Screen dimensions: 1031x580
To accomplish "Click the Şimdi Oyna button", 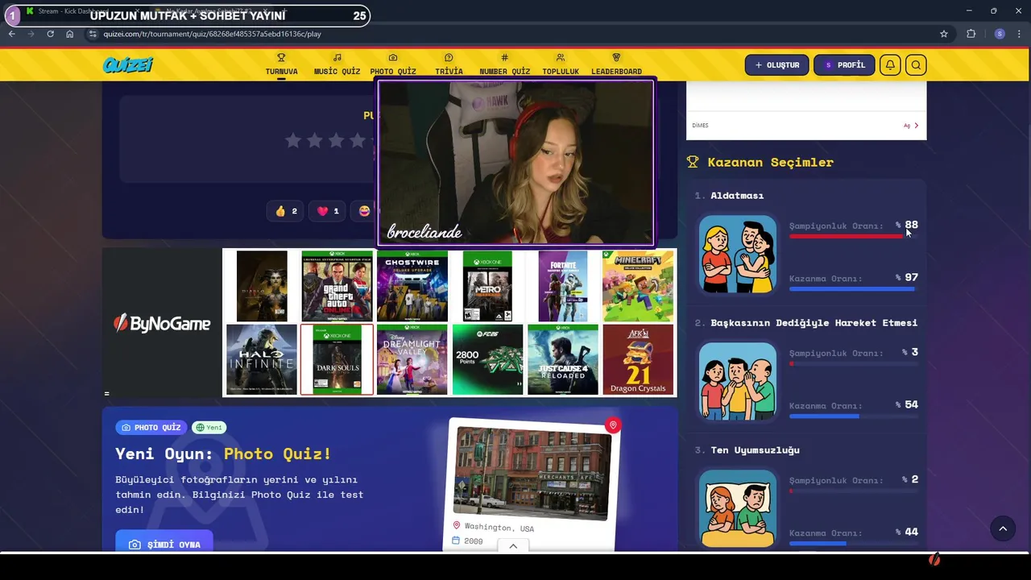I will 164,542.
